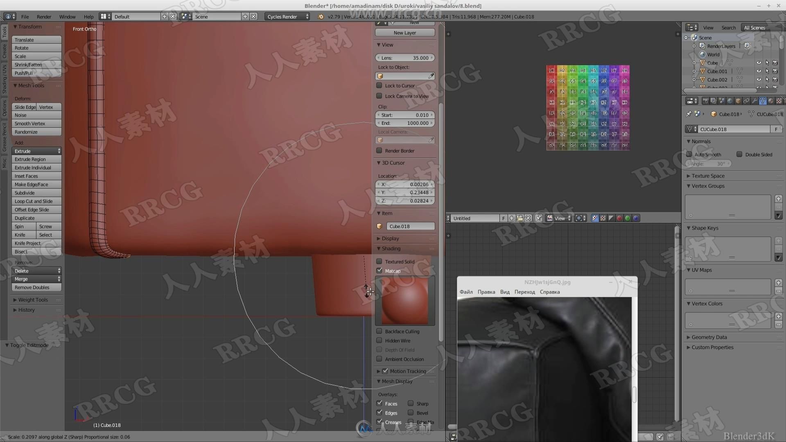
Task: Enable Backface Culling checkbox
Action: (379, 331)
